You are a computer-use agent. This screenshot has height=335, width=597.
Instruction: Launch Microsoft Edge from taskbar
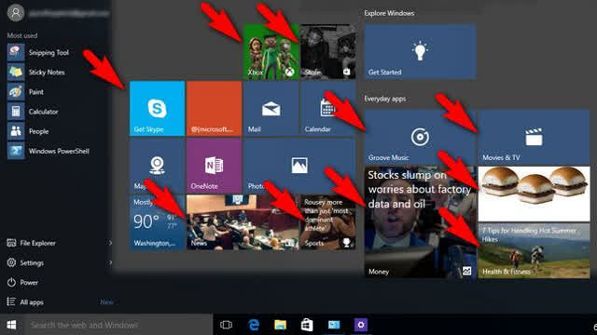(254, 325)
